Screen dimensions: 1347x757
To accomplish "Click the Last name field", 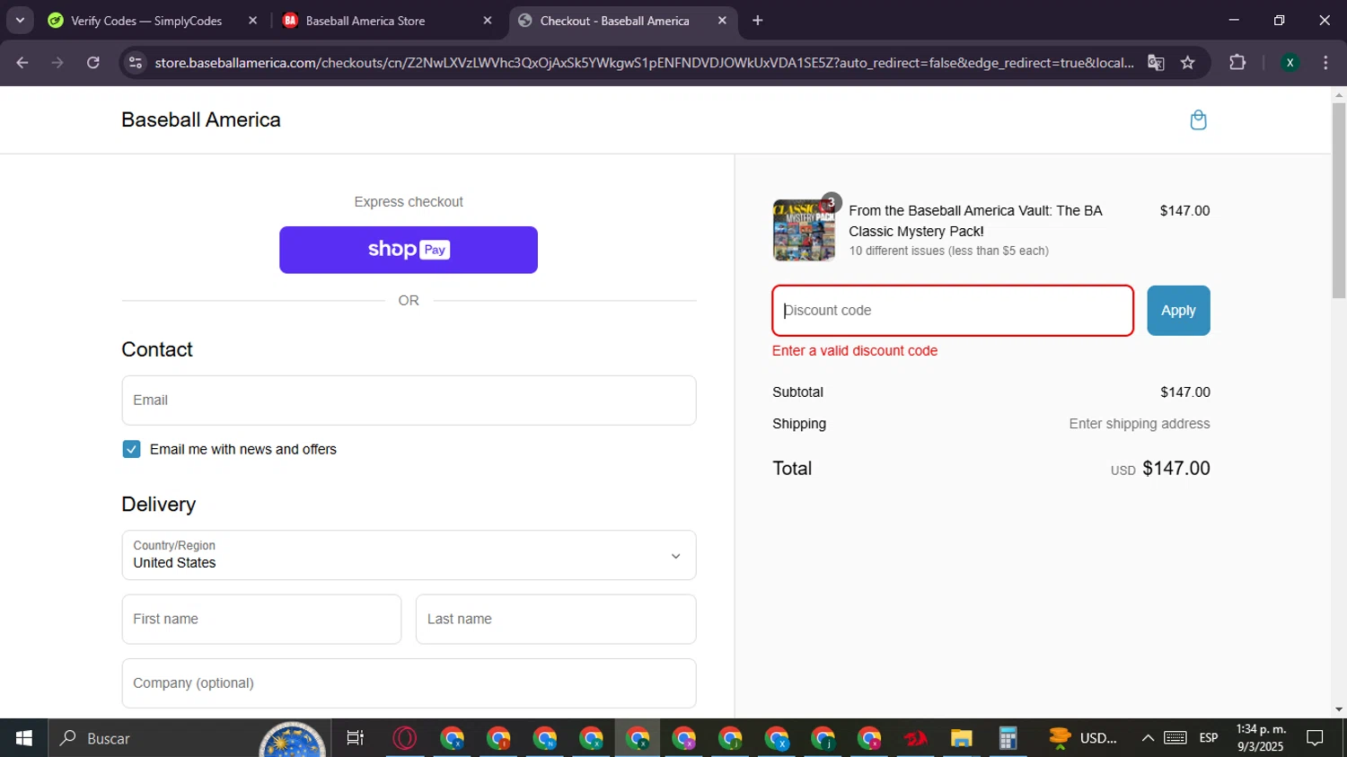I will tap(556, 619).
